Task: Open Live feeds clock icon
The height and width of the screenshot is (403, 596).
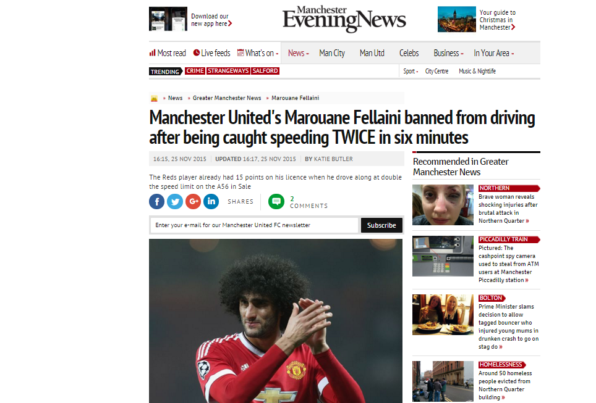Action: click(197, 52)
